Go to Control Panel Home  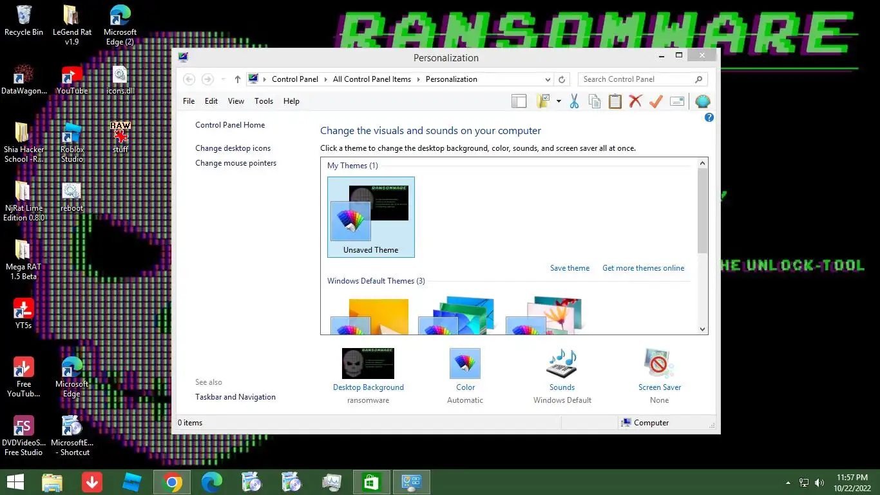230,125
